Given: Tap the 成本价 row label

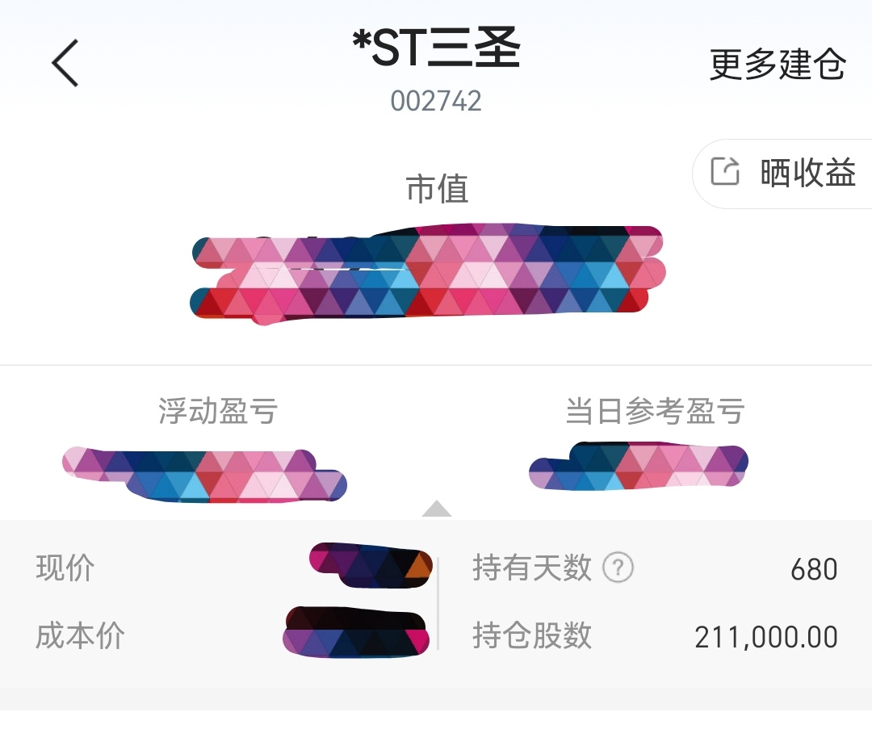Looking at the screenshot, I should 80,635.
